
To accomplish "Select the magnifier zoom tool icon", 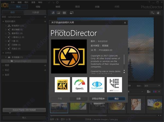I will [x=153, y=12].
